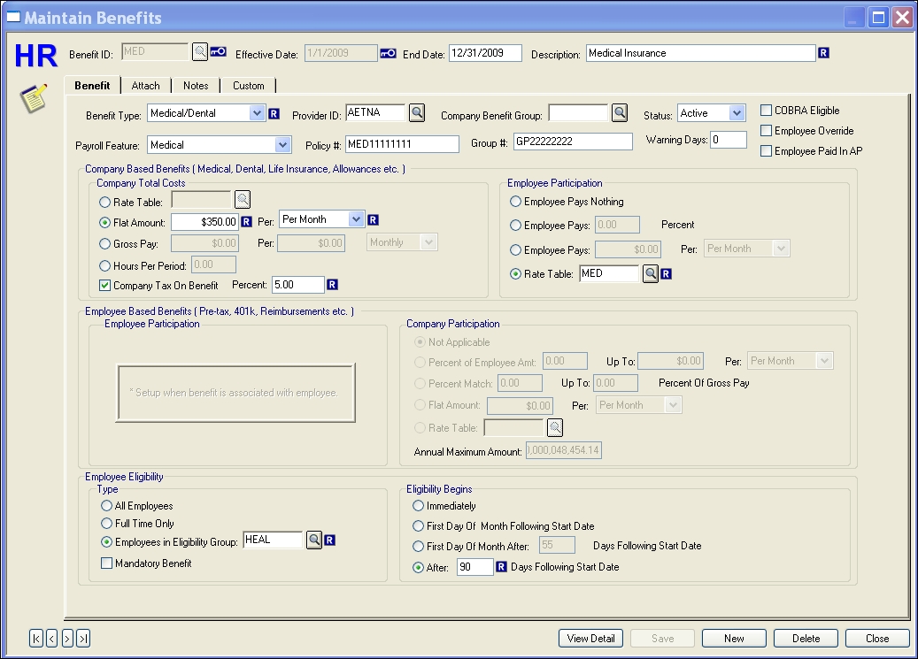The height and width of the screenshot is (659, 918).
Task: Check the Employee Paid In AP box
Action: (766, 151)
